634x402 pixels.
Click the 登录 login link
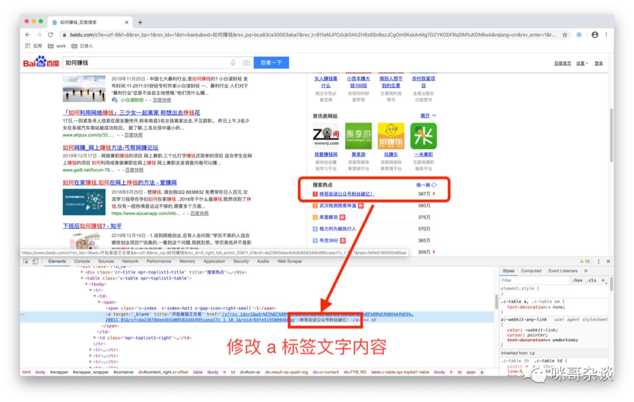598,63
